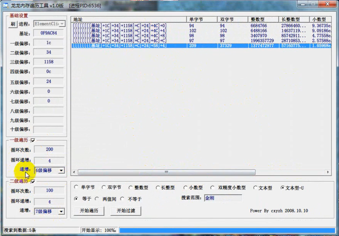Select the 文本型-U radio button
This screenshot has height=236, width=339.
click(283, 188)
